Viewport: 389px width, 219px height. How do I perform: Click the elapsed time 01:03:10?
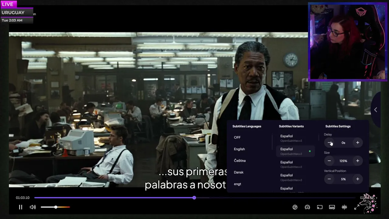coord(23,198)
